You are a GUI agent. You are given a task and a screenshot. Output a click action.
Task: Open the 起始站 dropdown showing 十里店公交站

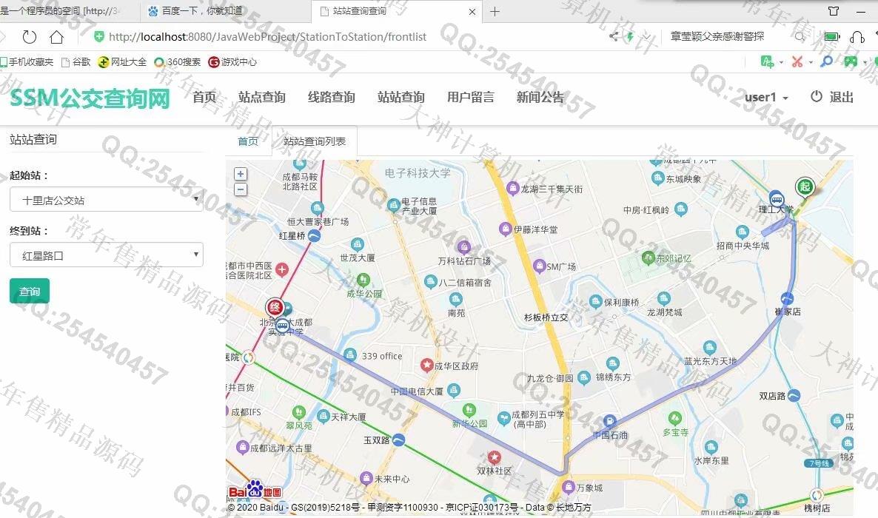[x=107, y=199]
